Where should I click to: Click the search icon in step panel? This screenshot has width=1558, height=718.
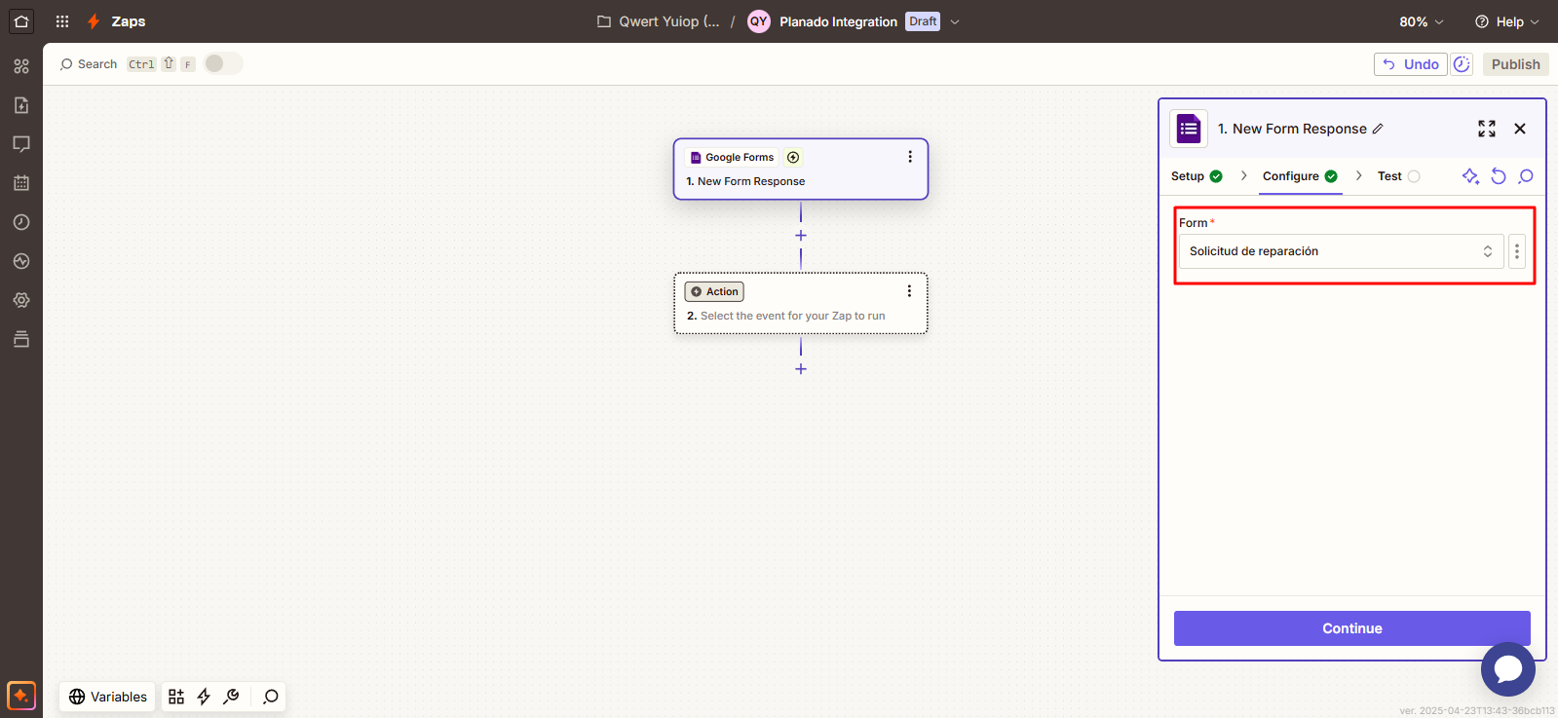(1526, 176)
